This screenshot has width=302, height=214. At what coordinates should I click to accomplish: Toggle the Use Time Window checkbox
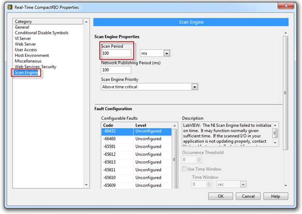click(x=184, y=169)
